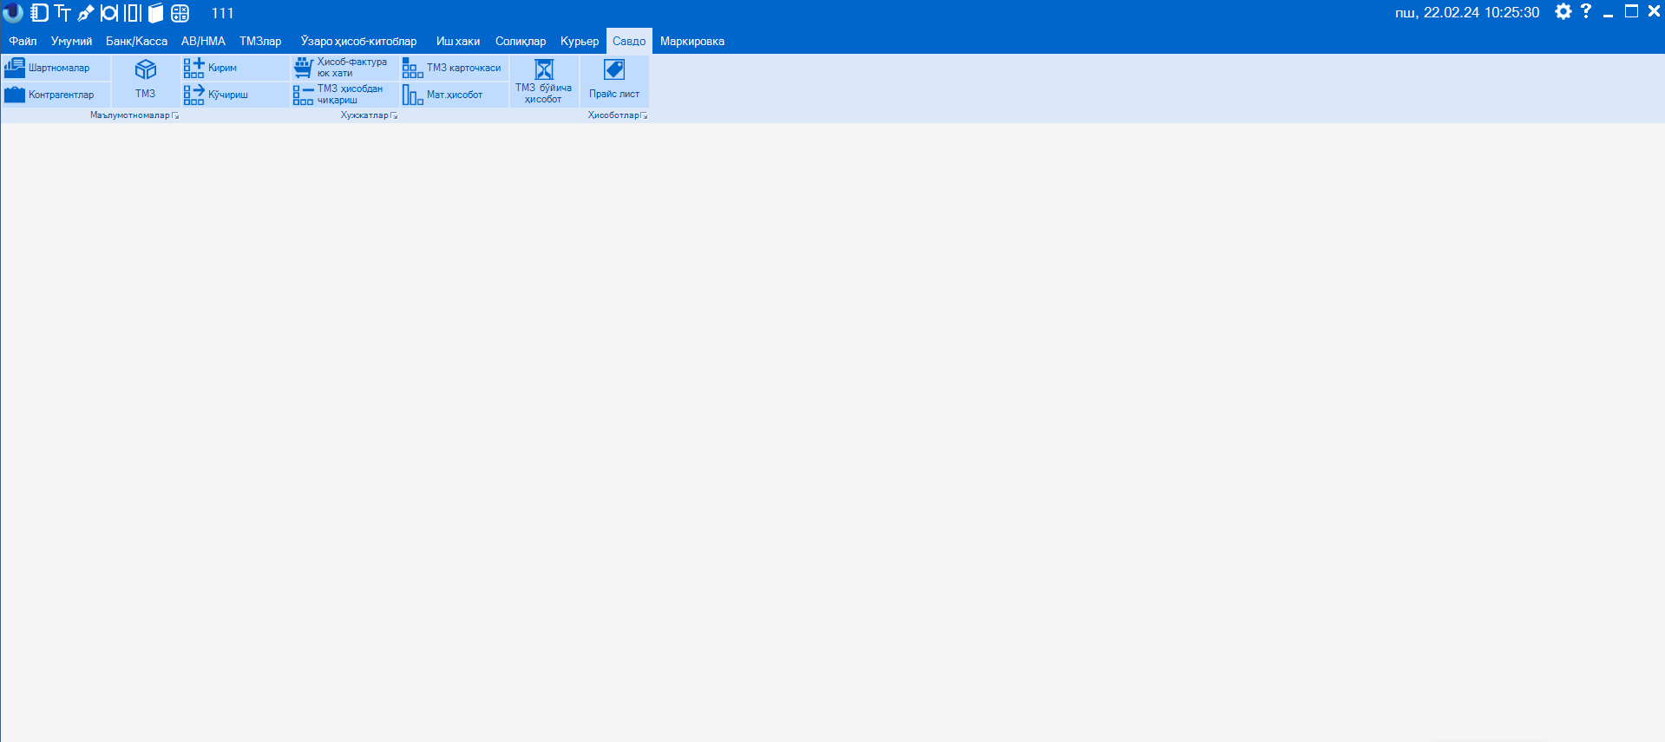Expand the Ҳужжатлар group launcher
Screen dimensions: 1665x742
tap(394, 115)
